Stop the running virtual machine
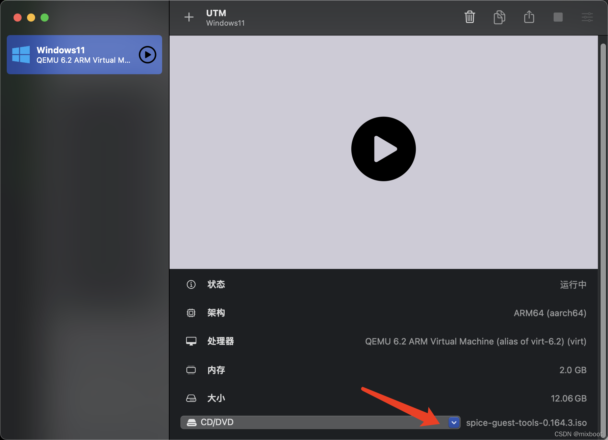 [558, 17]
